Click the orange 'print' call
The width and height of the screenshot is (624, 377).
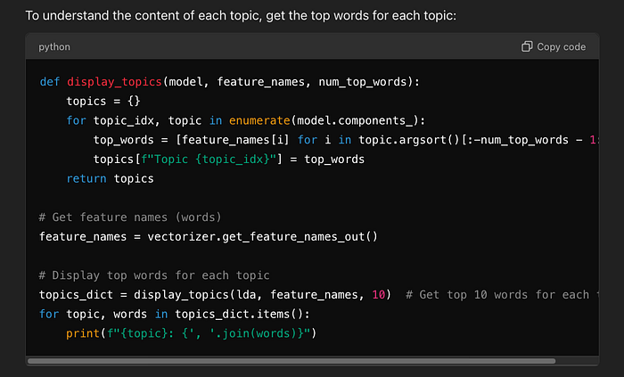(x=83, y=333)
